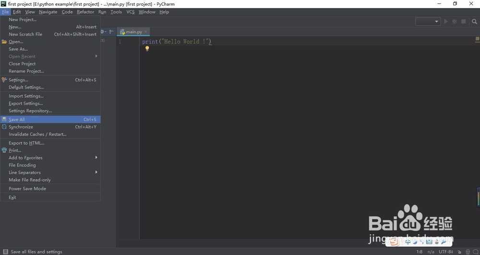Select Default Settings... entry

(x=50, y=87)
